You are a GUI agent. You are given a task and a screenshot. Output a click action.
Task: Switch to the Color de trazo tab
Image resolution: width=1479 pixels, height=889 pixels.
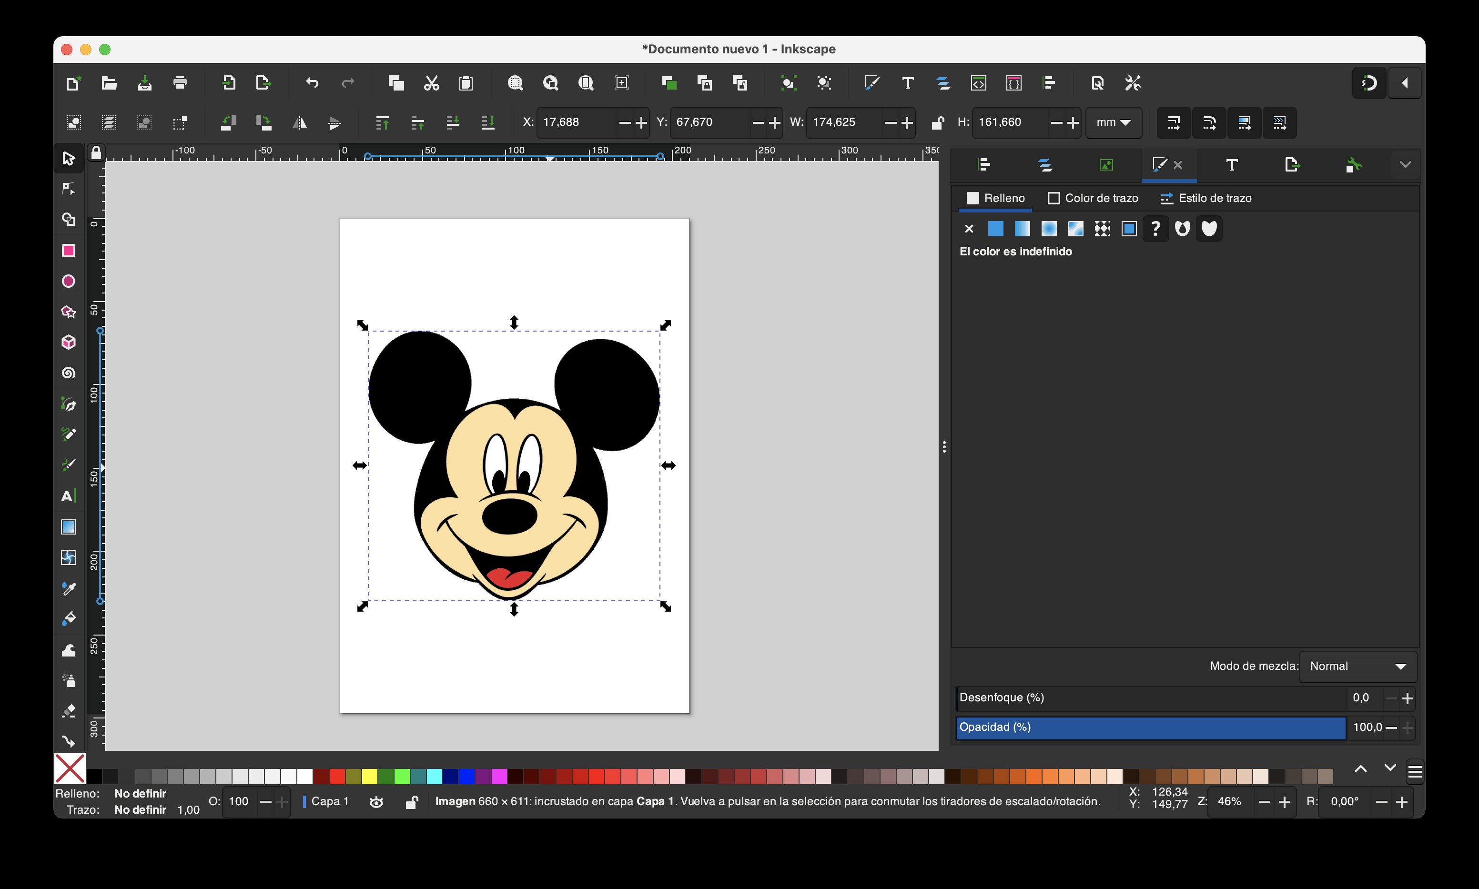(1093, 198)
